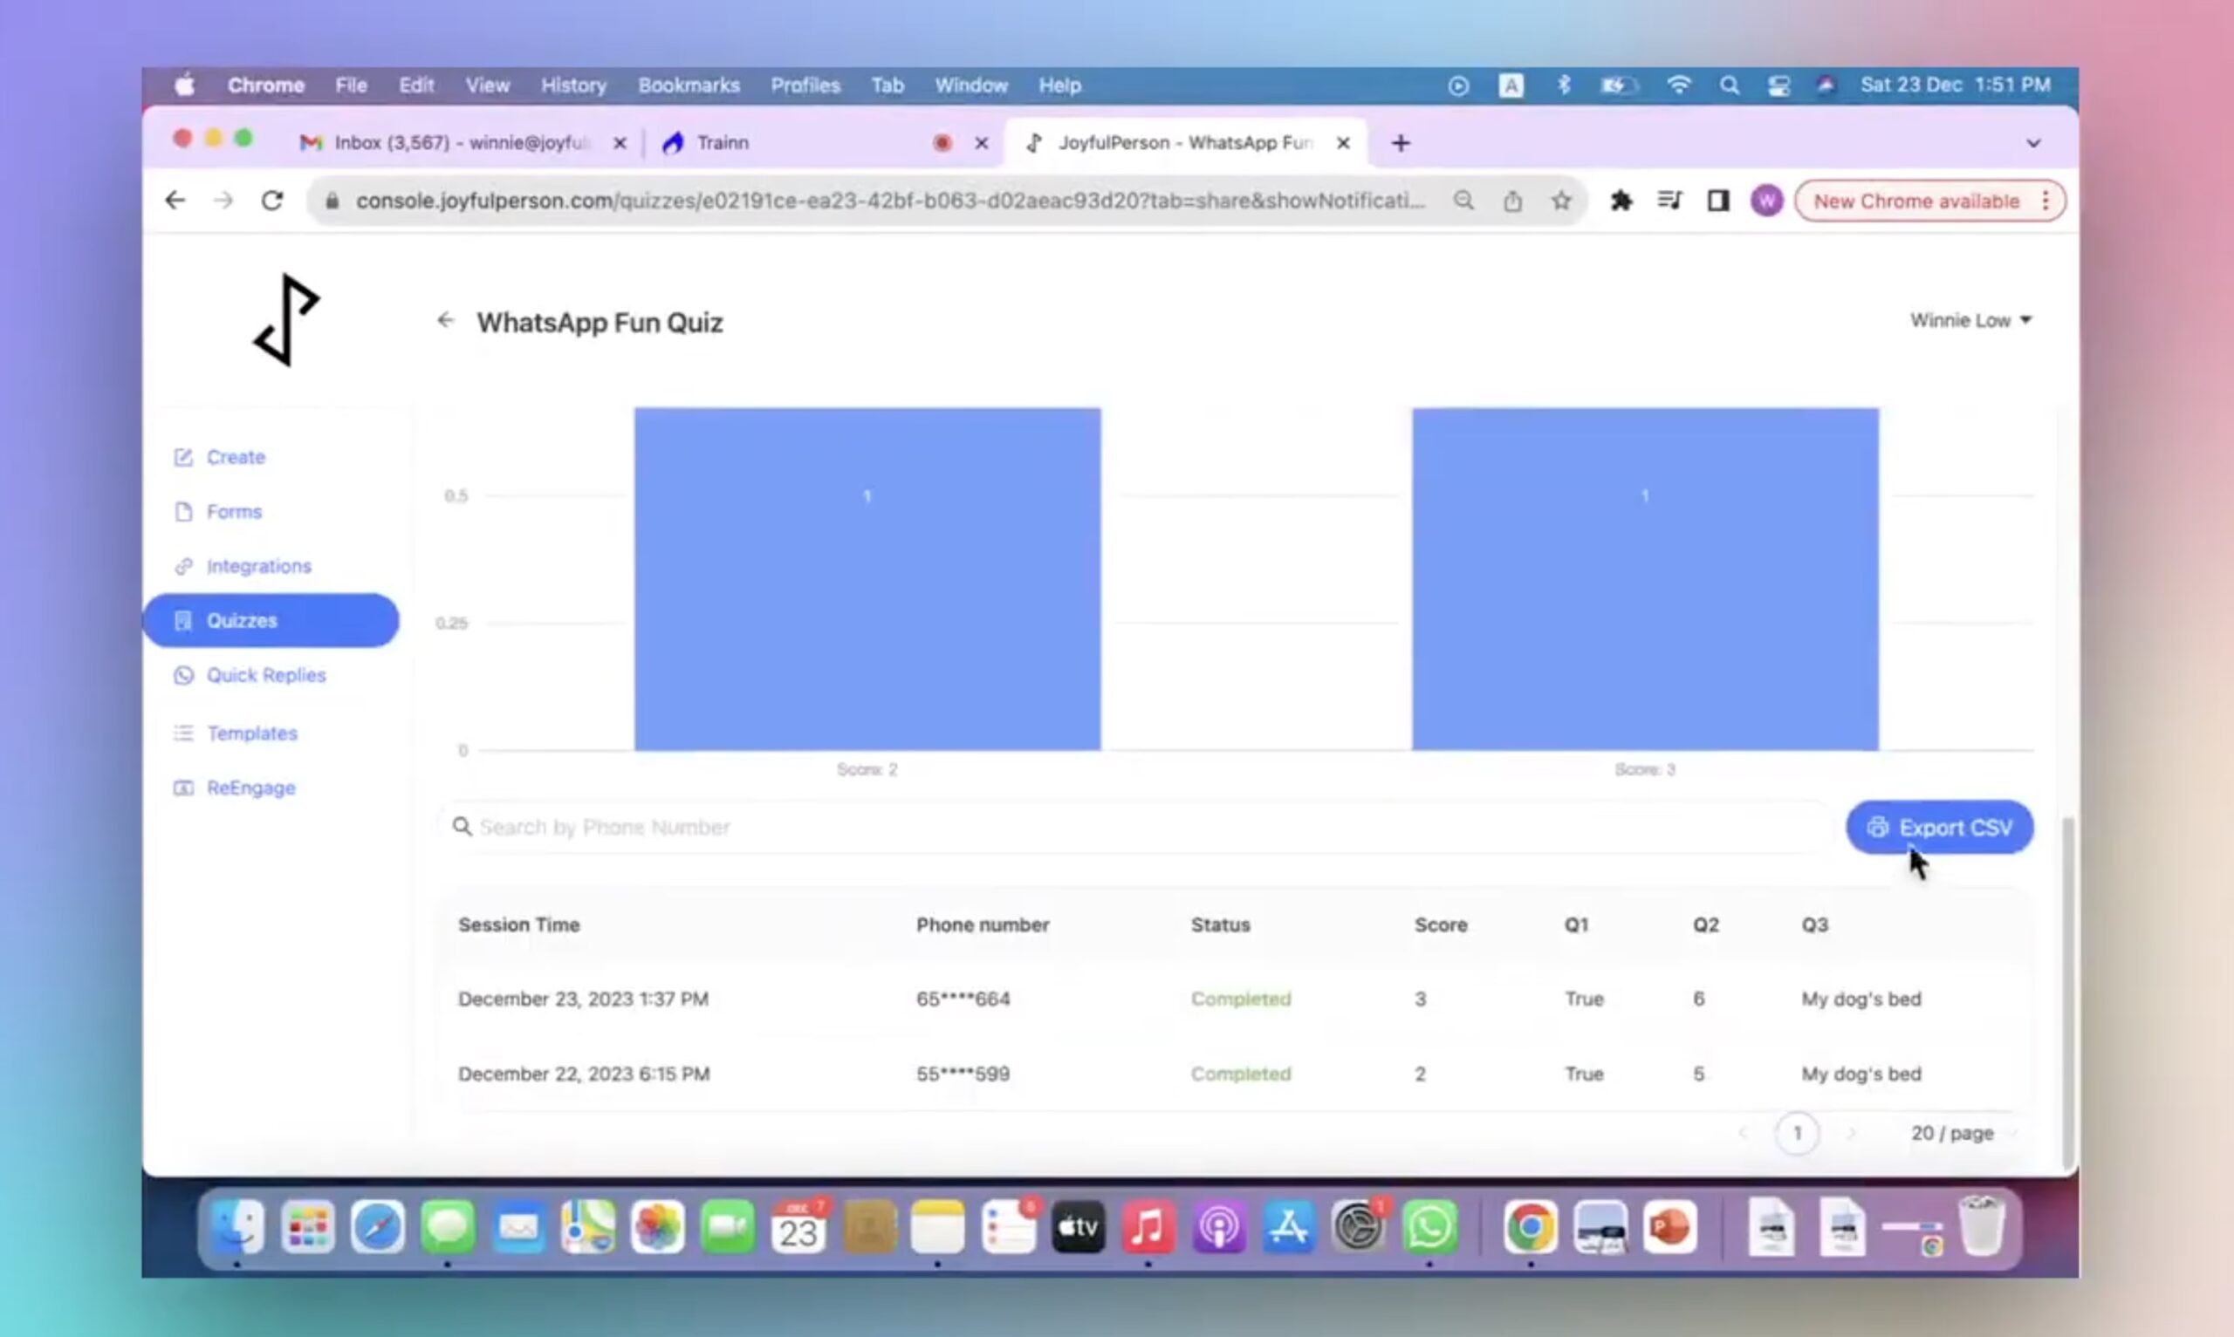Open the Chrome extensions puzzle icon
The height and width of the screenshot is (1337, 2234).
point(1621,200)
